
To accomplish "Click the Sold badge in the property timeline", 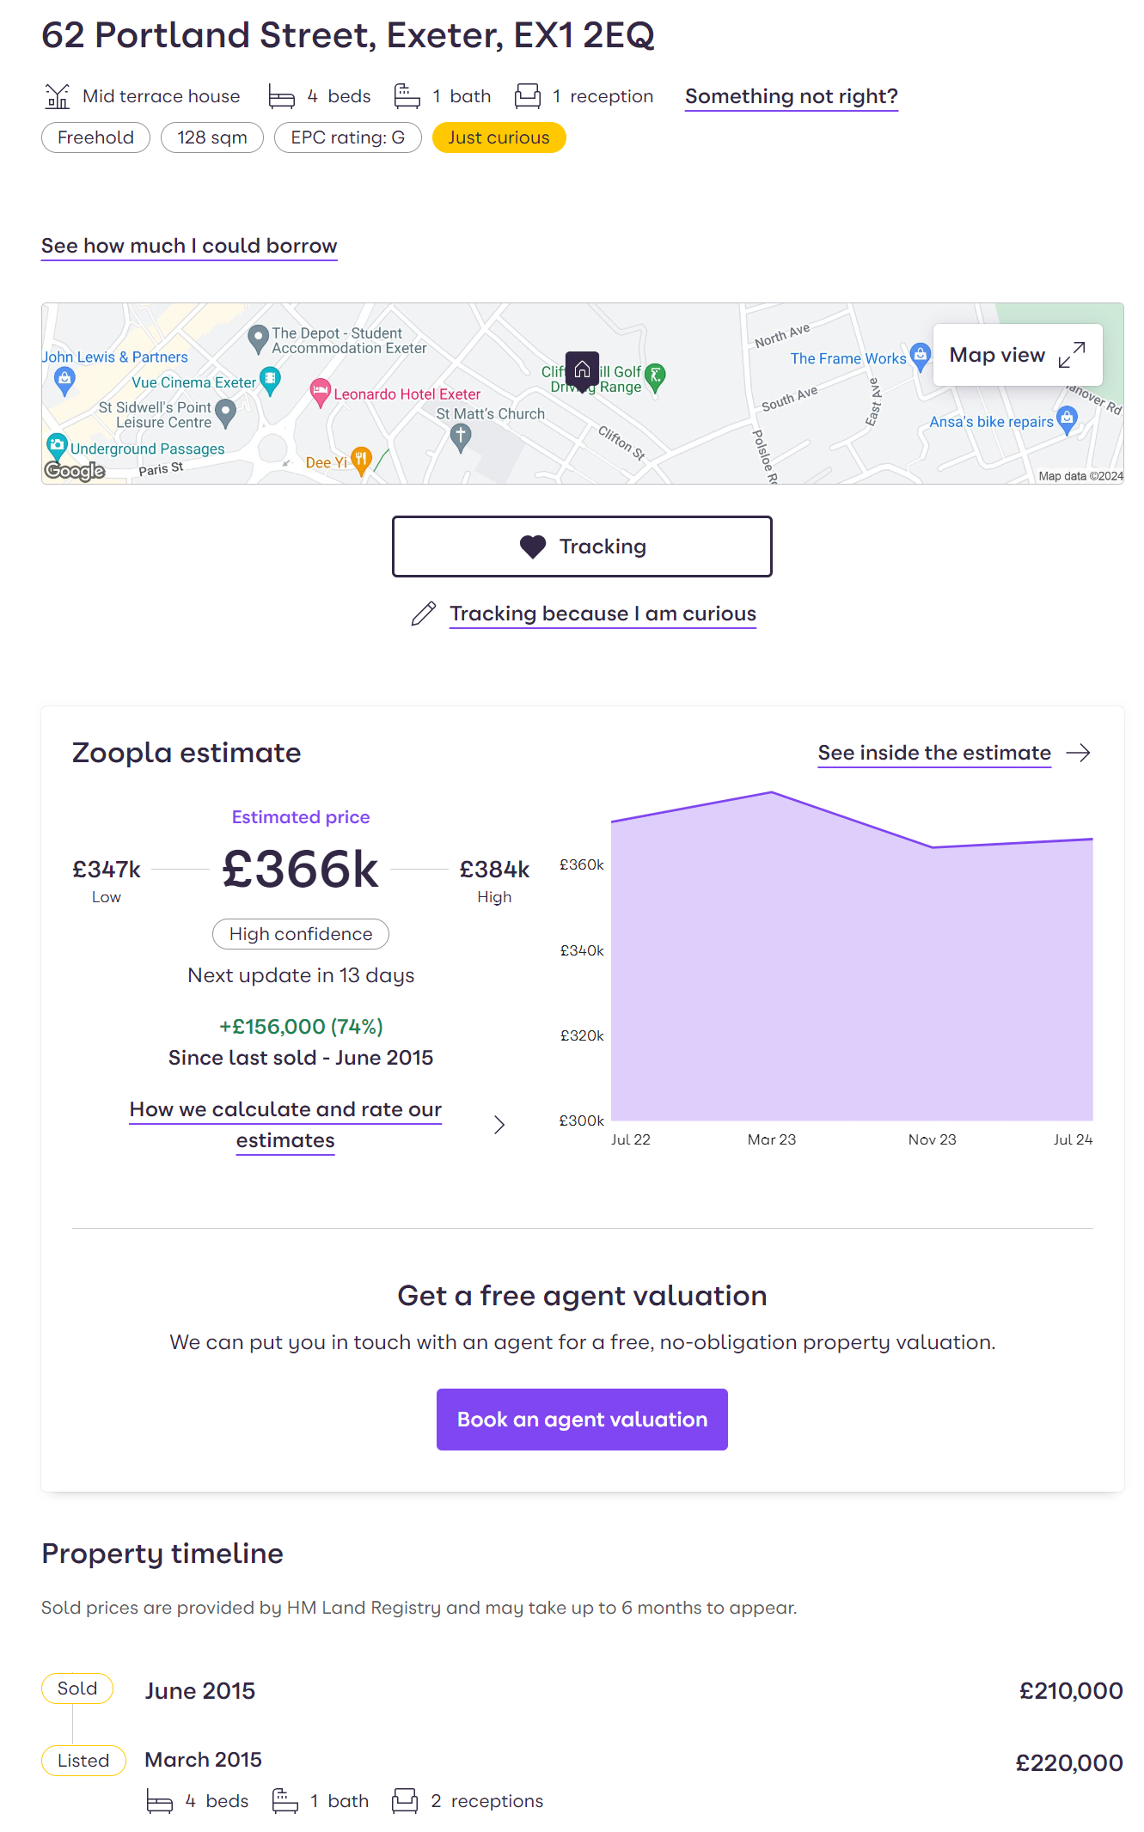I will (76, 1688).
